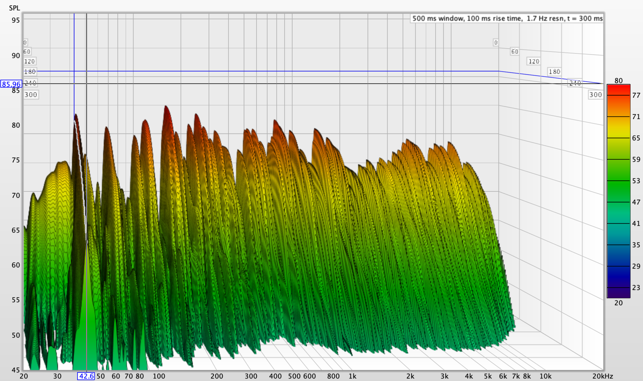Click the right-side 60 time-axis label
643x381 pixels.
(x=515, y=52)
